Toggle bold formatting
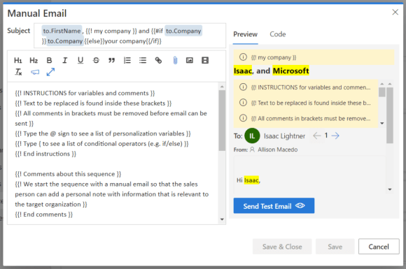Screen dimensions: 406x269 [49, 61]
